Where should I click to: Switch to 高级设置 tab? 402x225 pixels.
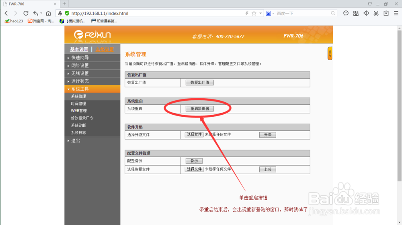pos(105,49)
